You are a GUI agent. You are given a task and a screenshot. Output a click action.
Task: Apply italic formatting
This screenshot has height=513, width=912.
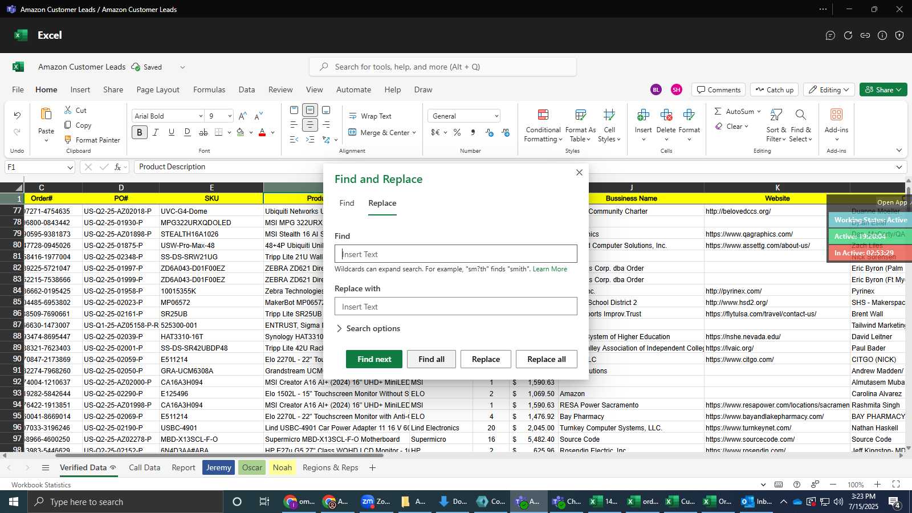click(155, 132)
